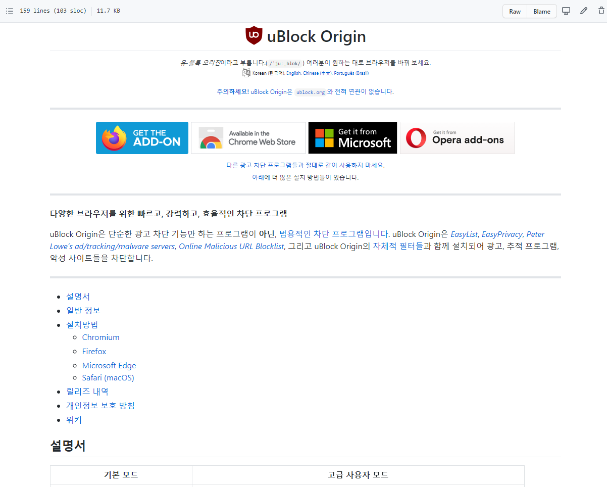This screenshot has width=607, height=487.
Task: Open the English translation link
Action: [293, 73]
